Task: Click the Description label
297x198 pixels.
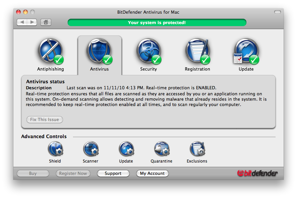Action: click(x=39, y=88)
